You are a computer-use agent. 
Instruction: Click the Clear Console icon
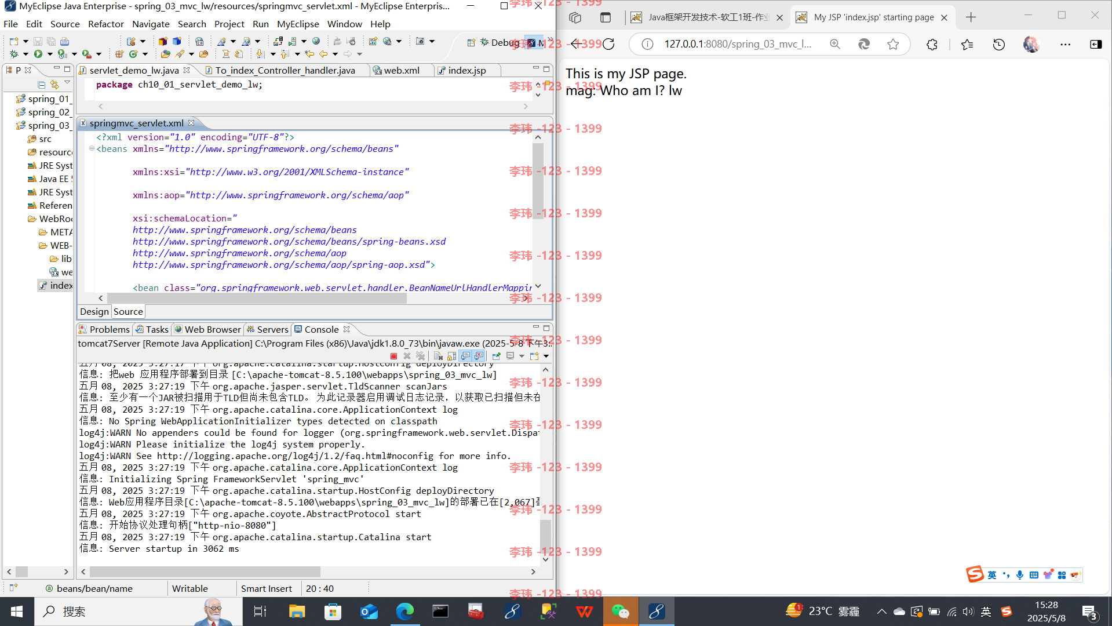click(438, 356)
